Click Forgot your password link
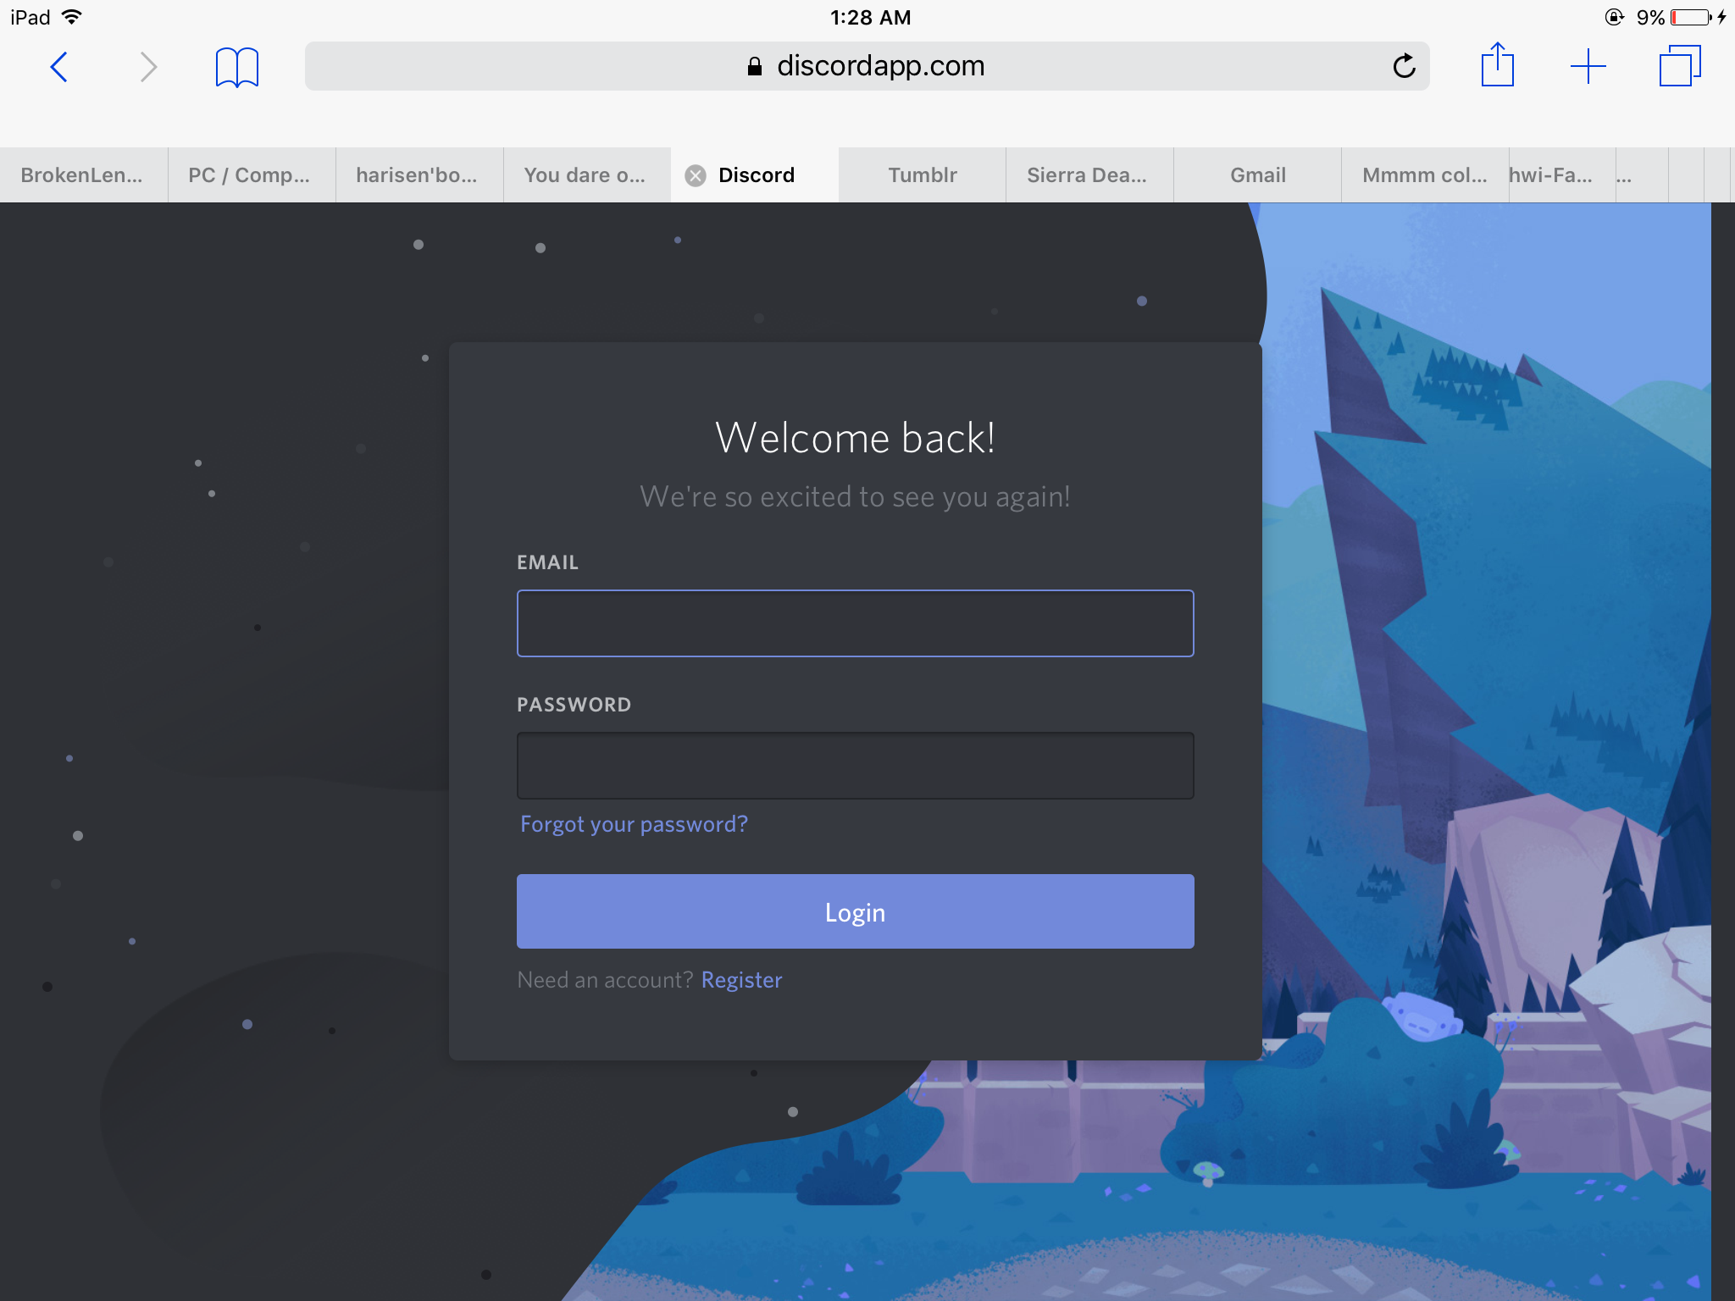 coord(634,824)
